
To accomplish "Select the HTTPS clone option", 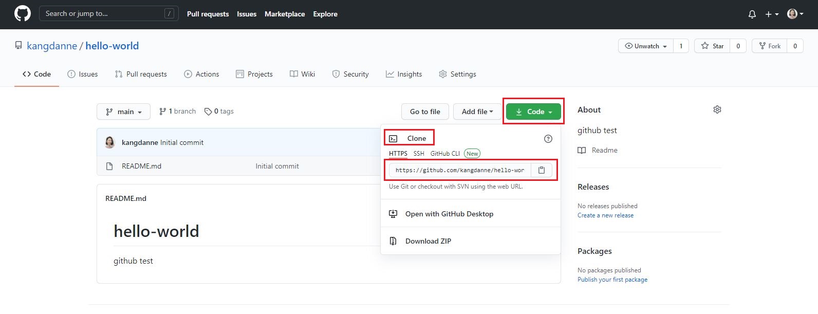I will pos(398,154).
